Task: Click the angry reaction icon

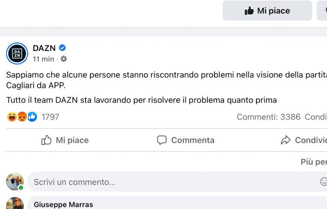Action: tap(22, 117)
